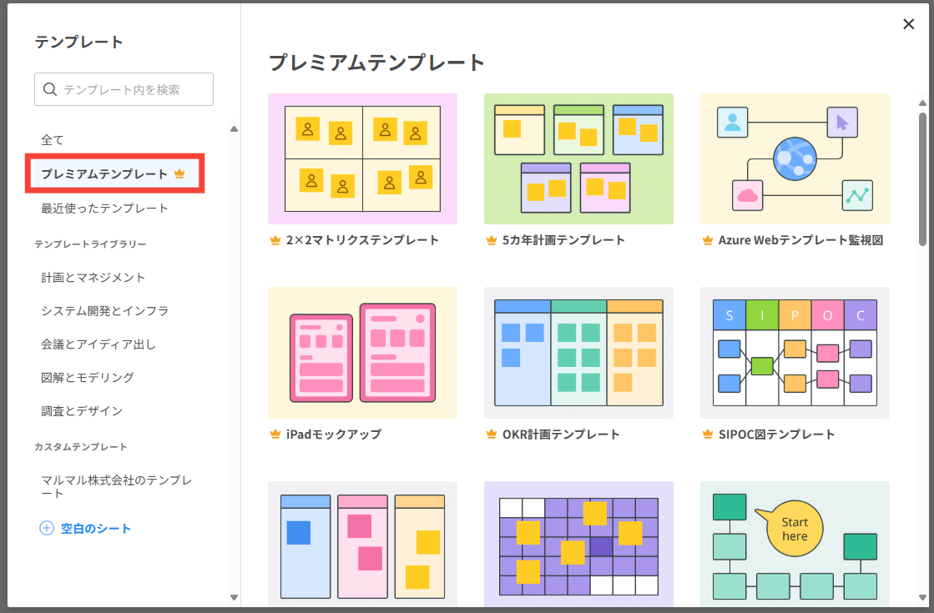Select the OKR計画テンプレート thumbnail
The width and height of the screenshot is (934, 613).
click(x=578, y=353)
